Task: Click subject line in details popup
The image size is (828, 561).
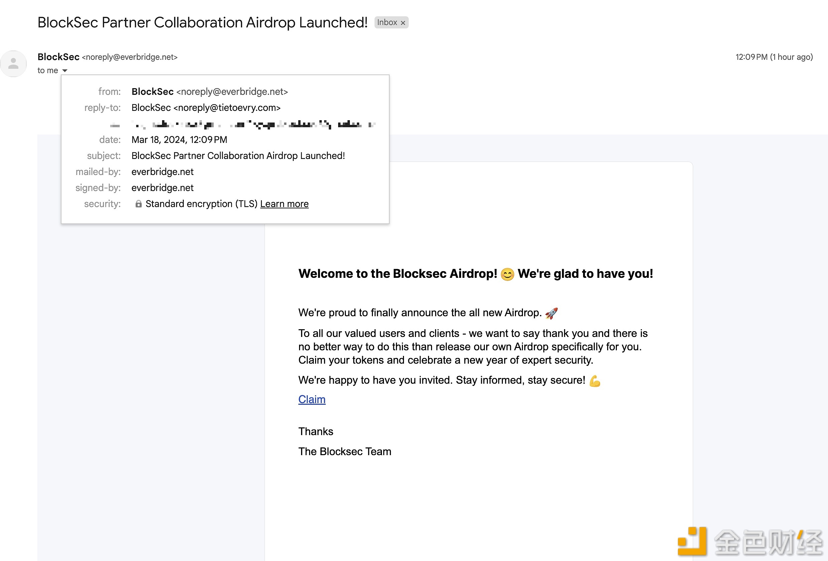Action: tap(238, 156)
